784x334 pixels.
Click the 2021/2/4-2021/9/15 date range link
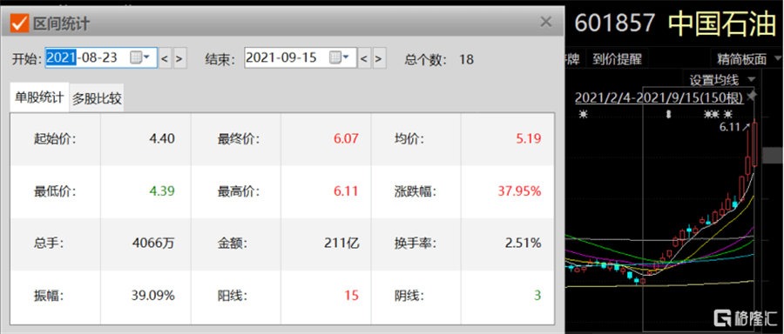[x=659, y=97]
